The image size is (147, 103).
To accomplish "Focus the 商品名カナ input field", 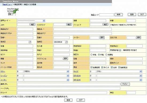I will pyautogui.click(x=25, y=29).
